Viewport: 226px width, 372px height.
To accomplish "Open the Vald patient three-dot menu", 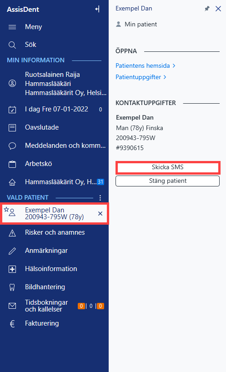I will point(100,198).
